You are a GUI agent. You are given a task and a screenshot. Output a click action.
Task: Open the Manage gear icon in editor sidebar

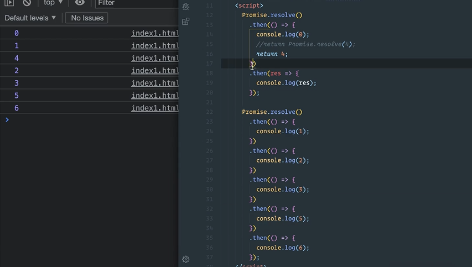pos(186,259)
